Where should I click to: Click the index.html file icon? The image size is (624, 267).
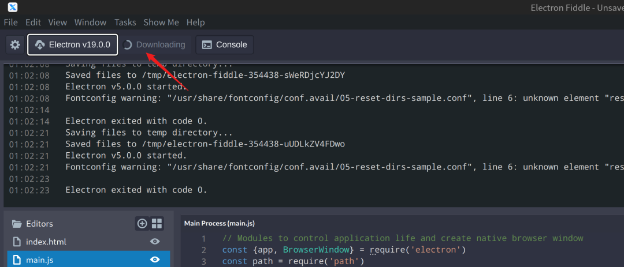(16, 242)
